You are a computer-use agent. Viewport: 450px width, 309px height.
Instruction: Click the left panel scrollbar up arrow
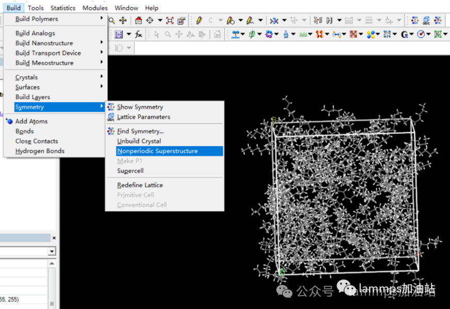52,263
